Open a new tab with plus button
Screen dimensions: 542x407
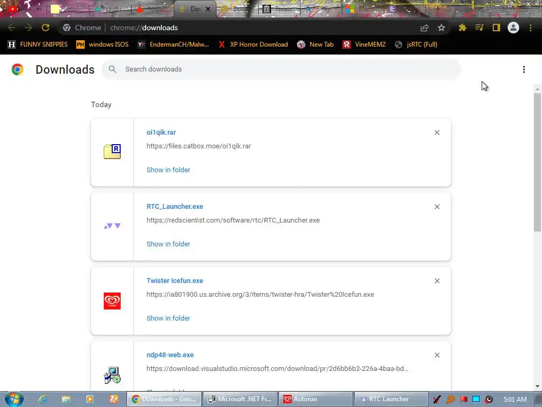[437, 9]
